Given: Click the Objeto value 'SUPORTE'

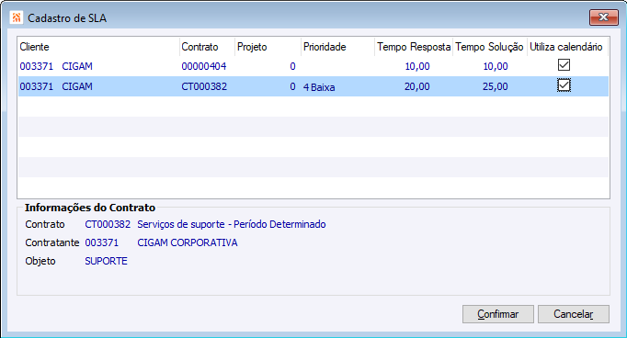Looking at the screenshot, I should tap(106, 261).
